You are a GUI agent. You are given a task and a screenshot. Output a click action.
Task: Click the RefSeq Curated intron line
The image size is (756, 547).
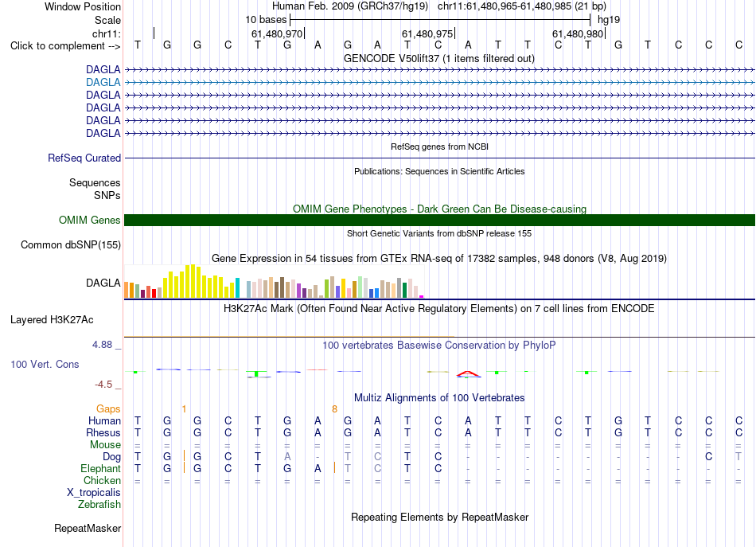click(x=439, y=158)
